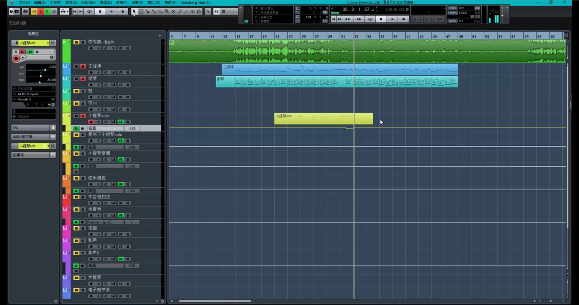Toggle global Read automation (R) in toolbar
The width and height of the screenshot is (579, 305).
(x=47, y=11)
